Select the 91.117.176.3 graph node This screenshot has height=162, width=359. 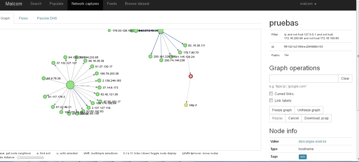point(45,97)
